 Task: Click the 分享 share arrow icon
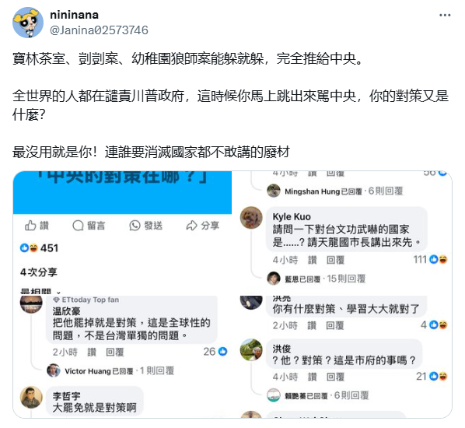(191, 226)
